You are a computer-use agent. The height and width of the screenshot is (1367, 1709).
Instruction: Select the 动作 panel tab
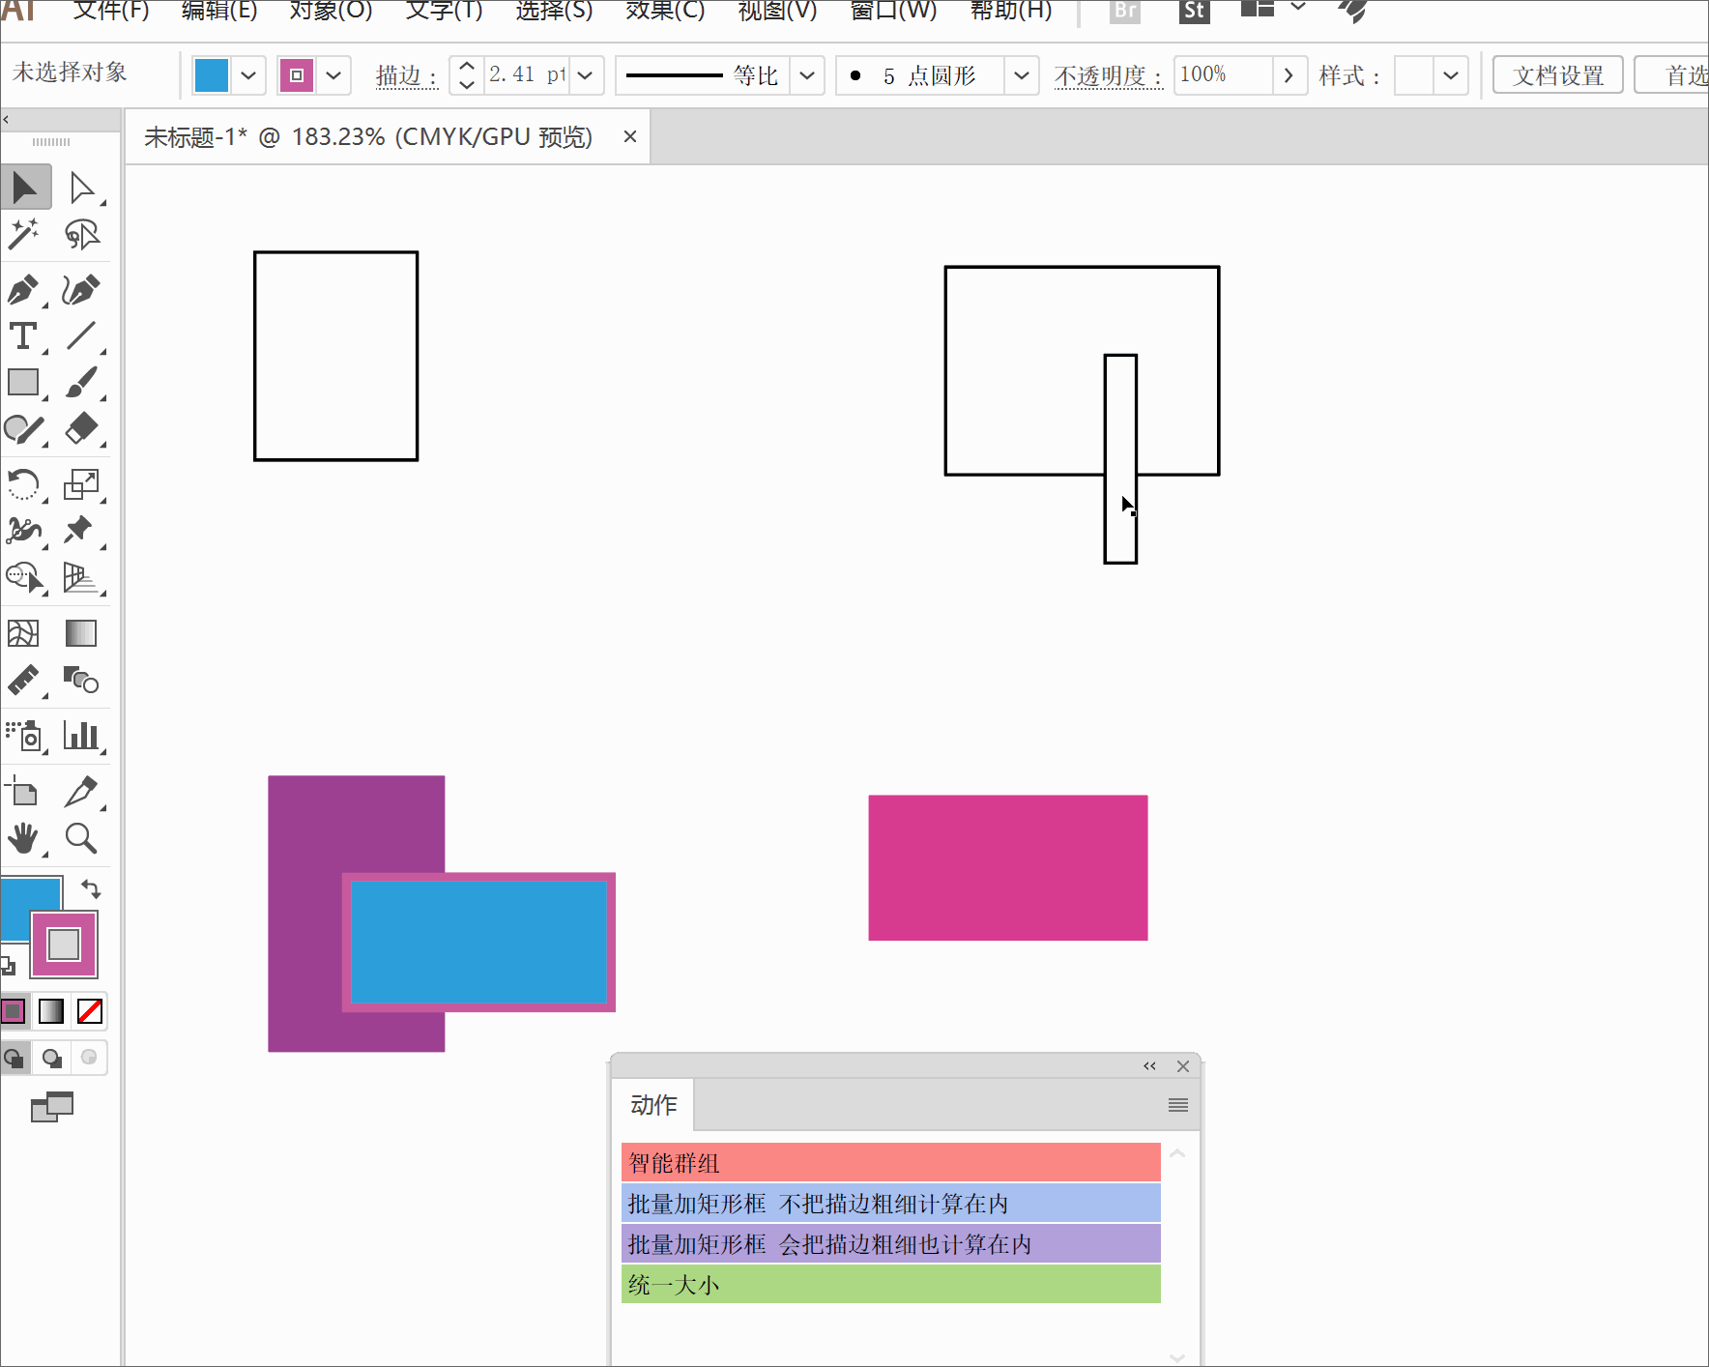pos(653,1105)
